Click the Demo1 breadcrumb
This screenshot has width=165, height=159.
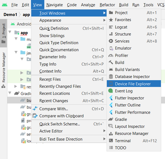(x=10, y=14)
